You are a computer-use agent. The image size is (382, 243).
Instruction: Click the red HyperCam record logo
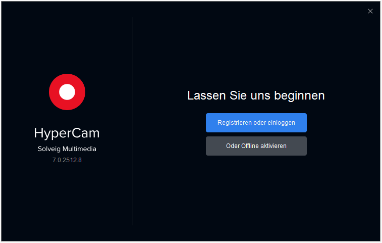coord(67,92)
